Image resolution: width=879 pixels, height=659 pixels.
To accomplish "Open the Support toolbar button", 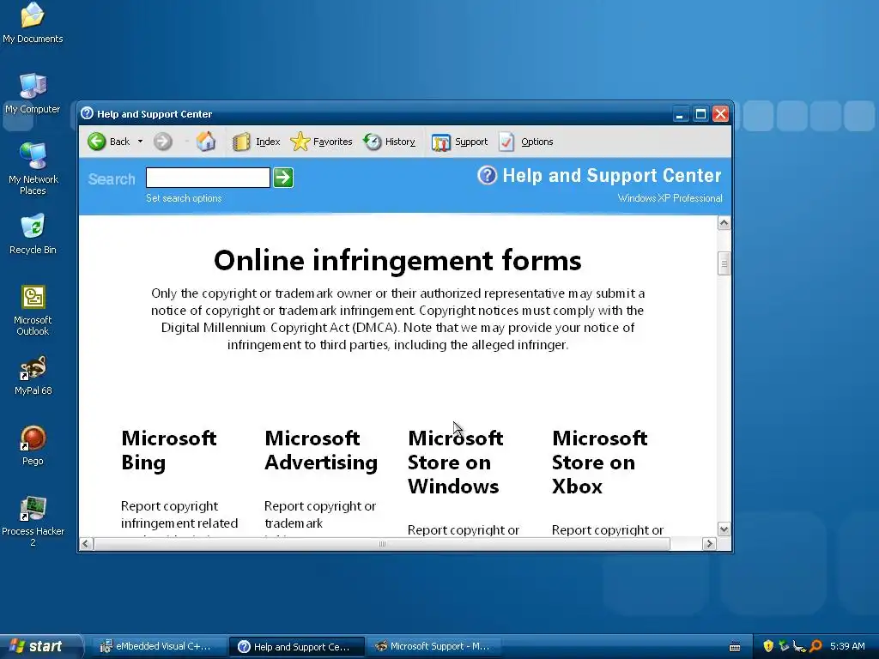I will 459,142.
